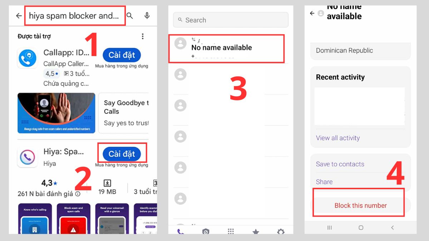This screenshot has height=241, width=429.
Task: Tap the 4,5 star rating chip of Callapp
Action: [x=52, y=74]
